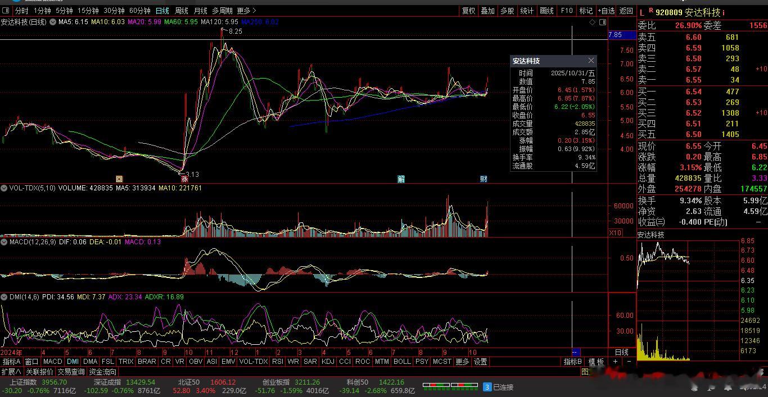
Task: Click the L mark beside stock code
Action: pos(642,12)
